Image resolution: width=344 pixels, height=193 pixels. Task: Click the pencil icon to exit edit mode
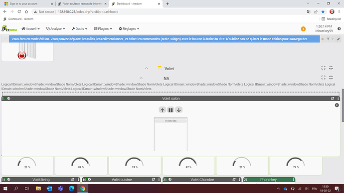339,39
